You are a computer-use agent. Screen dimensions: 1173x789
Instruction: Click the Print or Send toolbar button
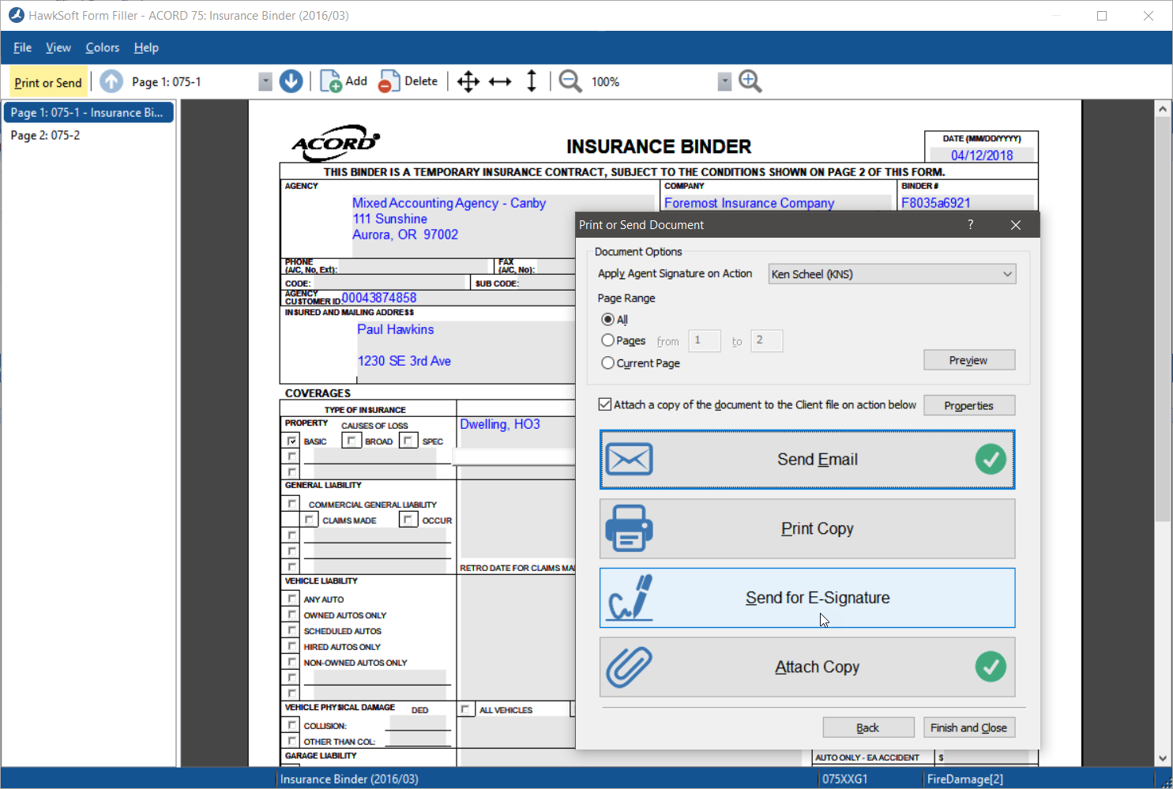[48, 82]
